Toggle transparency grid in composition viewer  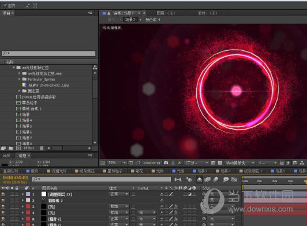point(220,163)
